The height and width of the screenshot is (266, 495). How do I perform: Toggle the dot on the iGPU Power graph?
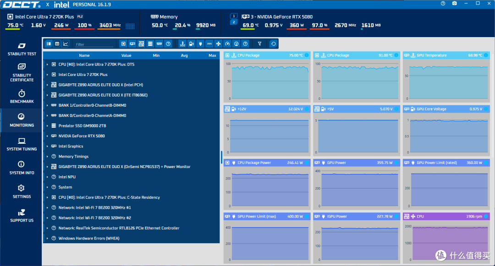396,217
